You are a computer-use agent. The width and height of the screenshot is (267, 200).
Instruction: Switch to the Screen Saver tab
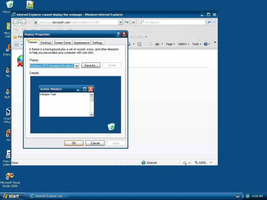[62, 43]
